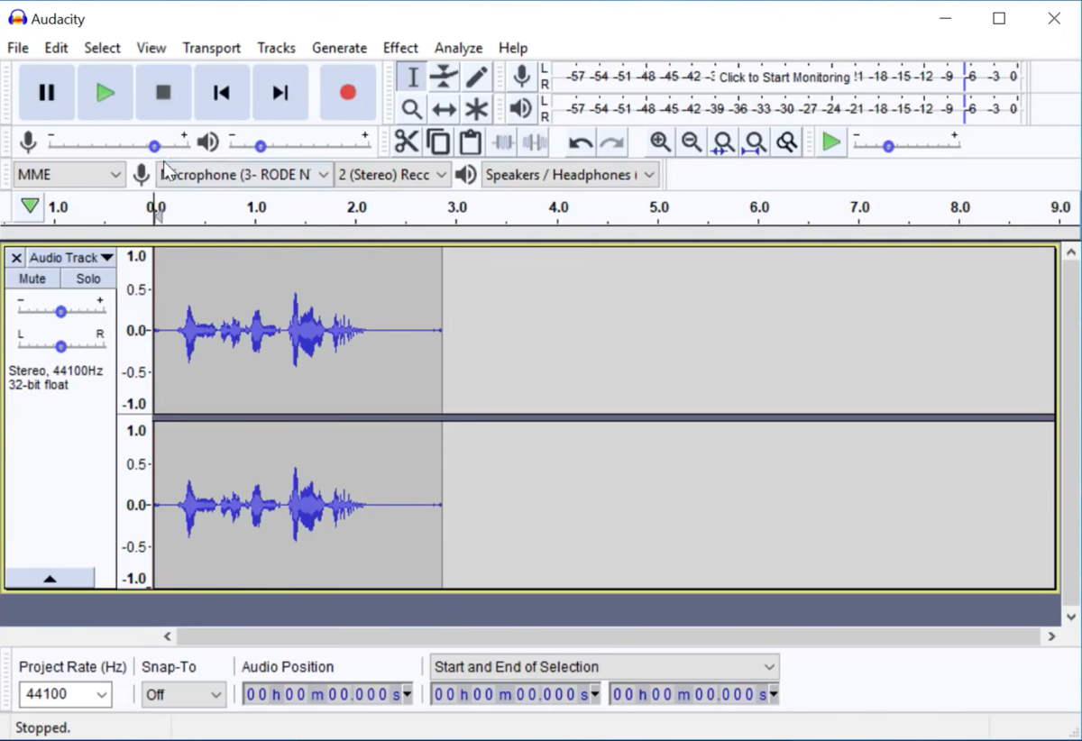Collapse the track with the up arrow
Image resolution: width=1082 pixels, height=741 pixels.
50,579
